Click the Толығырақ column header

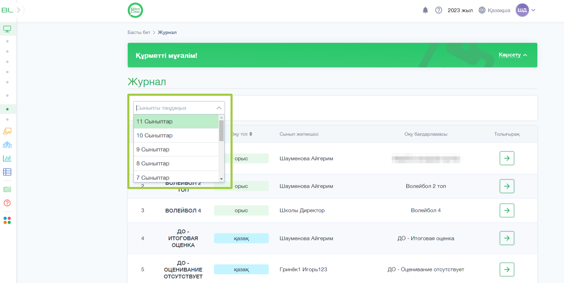pyautogui.click(x=507, y=134)
